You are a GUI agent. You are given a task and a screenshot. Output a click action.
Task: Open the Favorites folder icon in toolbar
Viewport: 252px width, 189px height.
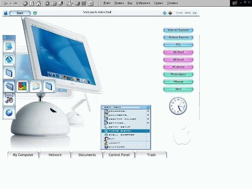pyautogui.click(x=54, y=4)
